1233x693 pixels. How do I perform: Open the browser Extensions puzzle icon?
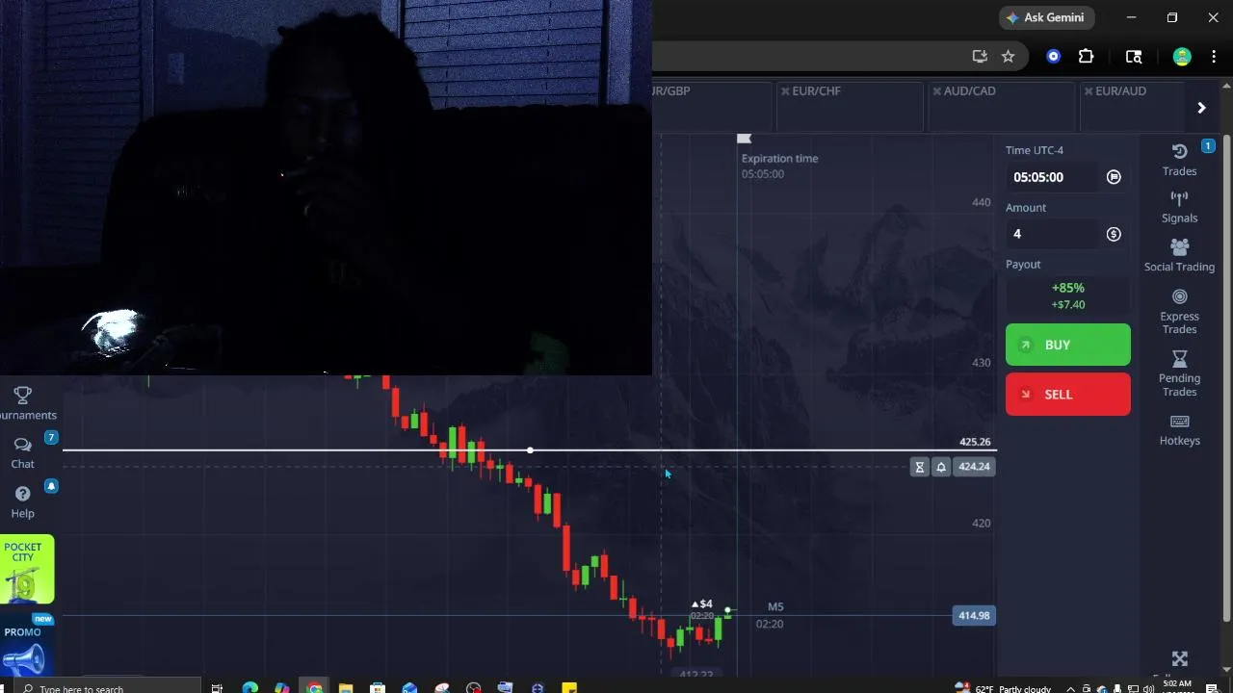click(x=1086, y=57)
